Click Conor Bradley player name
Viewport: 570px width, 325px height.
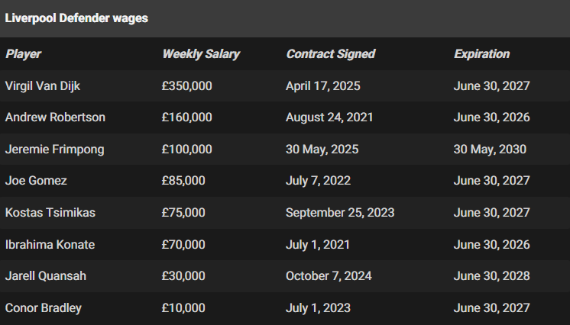tap(44, 308)
